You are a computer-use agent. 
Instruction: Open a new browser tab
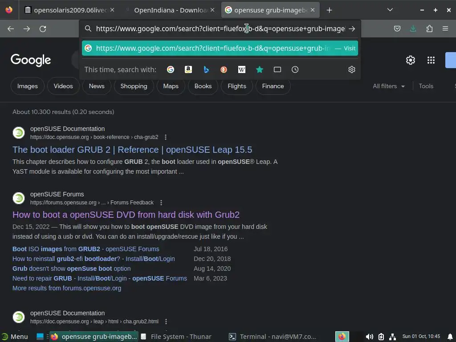[x=329, y=10]
